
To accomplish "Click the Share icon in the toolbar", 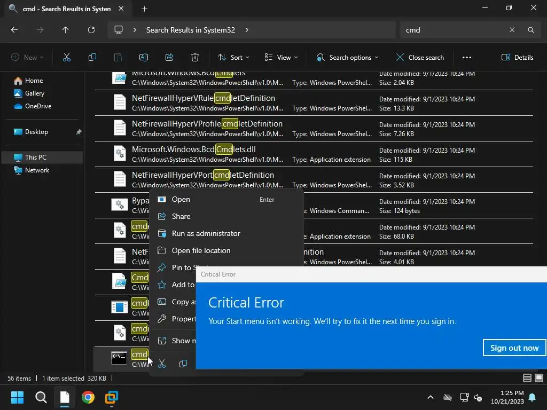I will pos(169,58).
